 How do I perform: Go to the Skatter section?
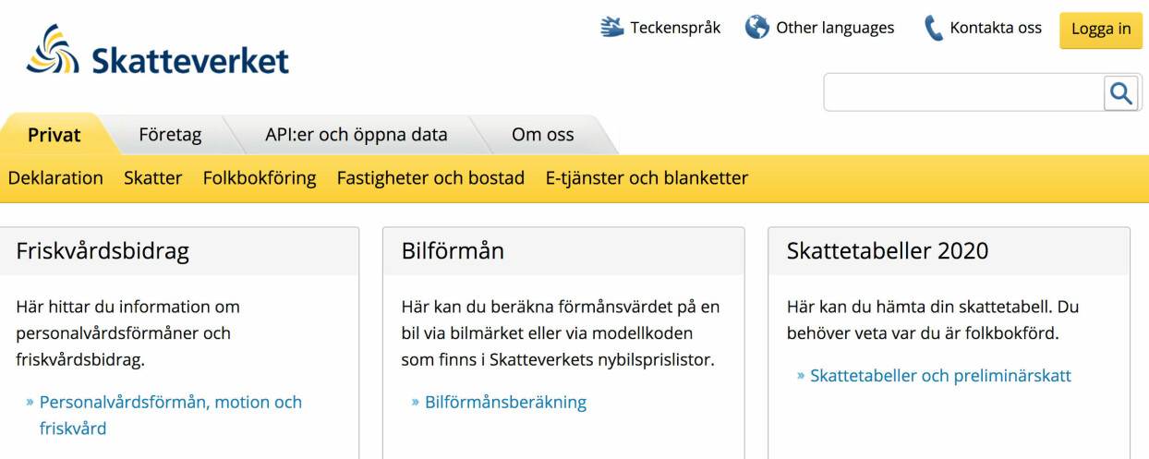pyautogui.click(x=153, y=177)
